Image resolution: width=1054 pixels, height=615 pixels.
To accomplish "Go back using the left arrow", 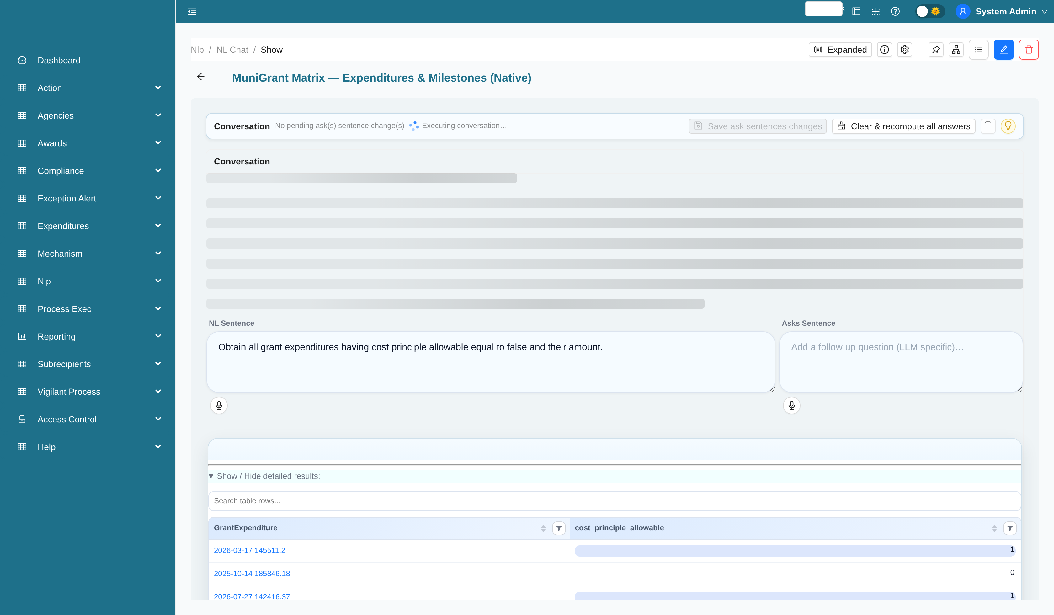I will pos(201,77).
